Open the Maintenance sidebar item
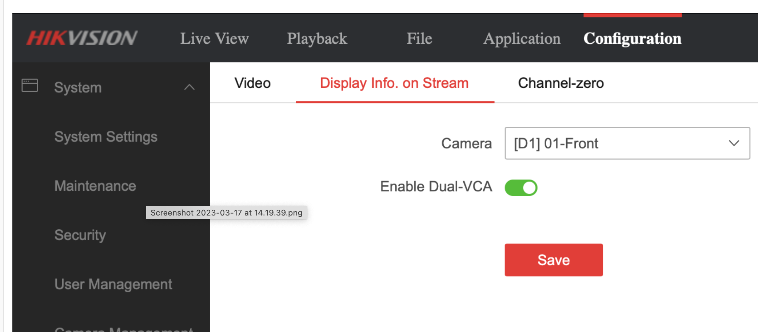758x332 pixels. pyautogui.click(x=95, y=186)
